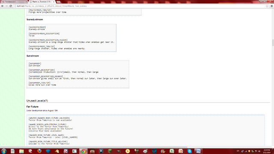The width and height of the screenshot is (274, 154).
Task: Open the PowerPoint taskbar icon
Action: pos(181,151)
